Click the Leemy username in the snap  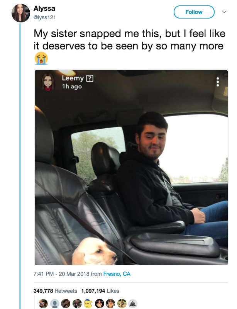(x=73, y=78)
